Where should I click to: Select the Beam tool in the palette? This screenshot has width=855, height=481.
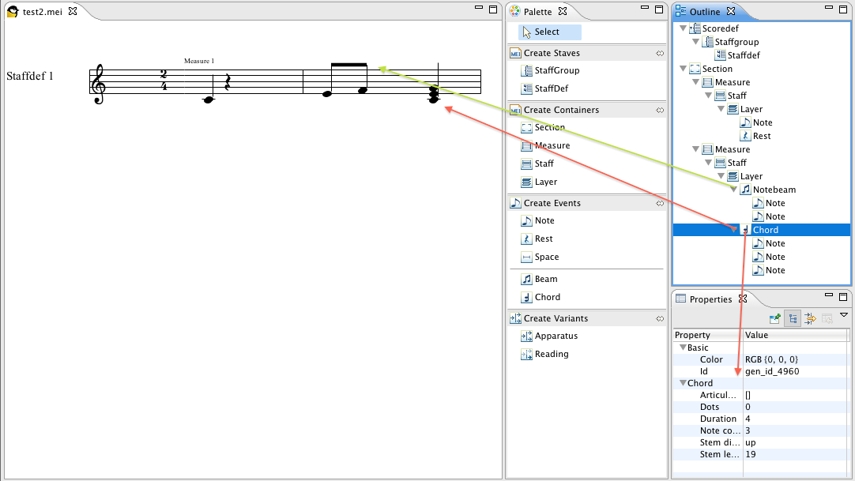[545, 279]
